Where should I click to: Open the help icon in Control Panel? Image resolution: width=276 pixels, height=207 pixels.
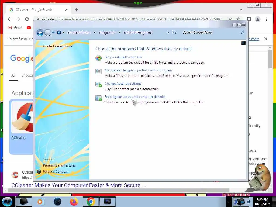pos(243,43)
